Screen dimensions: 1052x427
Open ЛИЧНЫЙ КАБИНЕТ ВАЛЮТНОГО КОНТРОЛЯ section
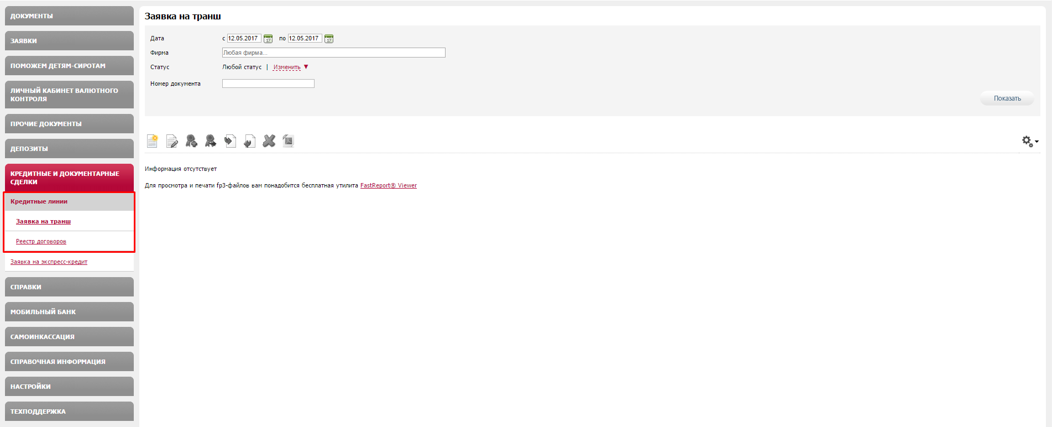tap(69, 95)
